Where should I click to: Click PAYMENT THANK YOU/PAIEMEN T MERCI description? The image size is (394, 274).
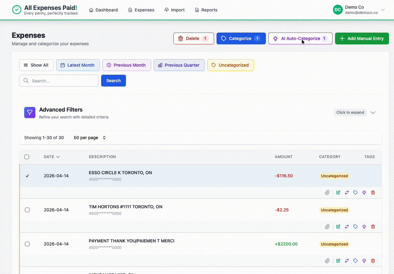132,241
